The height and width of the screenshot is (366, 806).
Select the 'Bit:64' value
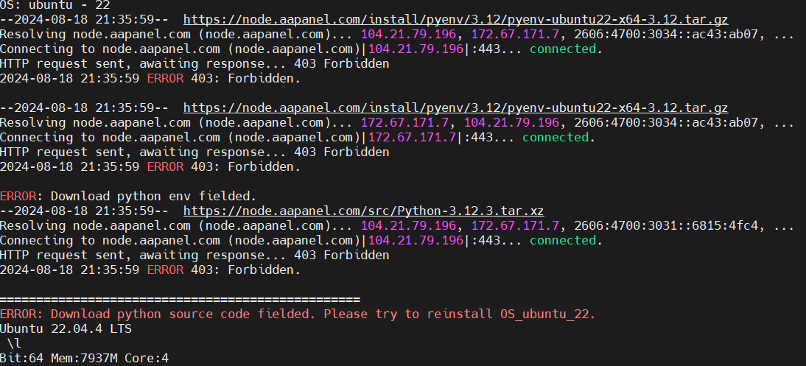[x=21, y=359]
